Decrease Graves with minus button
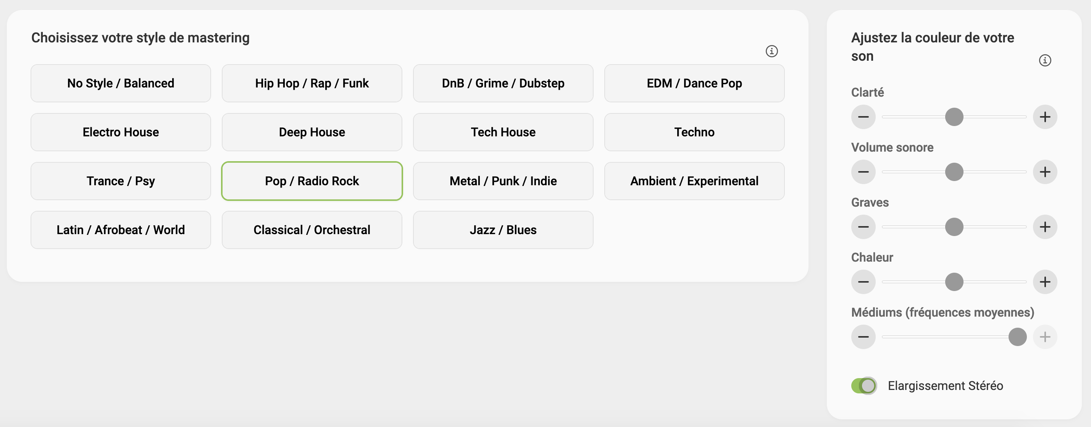The width and height of the screenshot is (1091, 427). click(x=863, y=227)
